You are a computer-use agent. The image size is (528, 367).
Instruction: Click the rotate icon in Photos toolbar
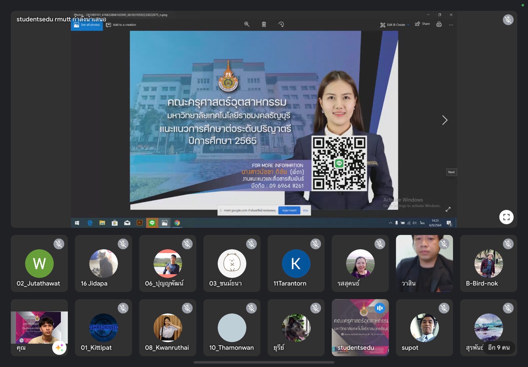tap(281, 24)
